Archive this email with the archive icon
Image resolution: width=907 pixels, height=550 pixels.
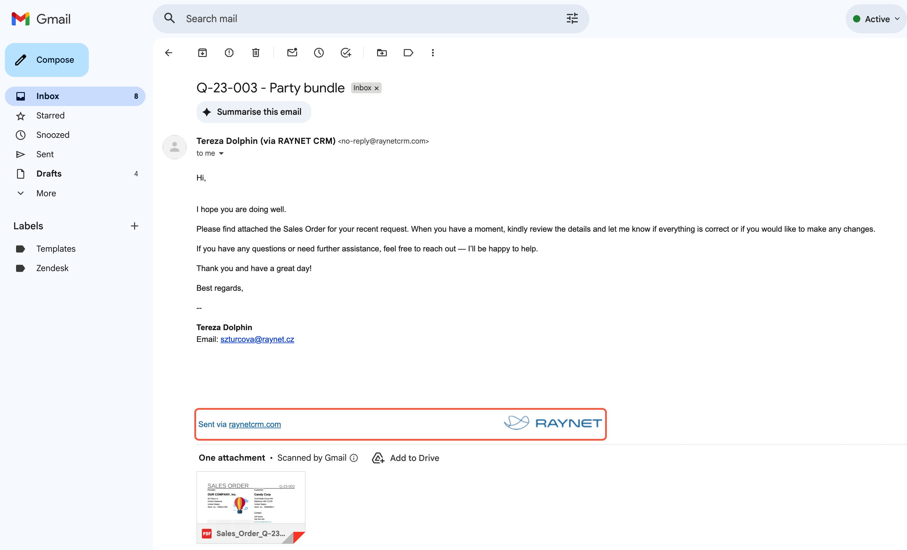(x=202, y=53)
